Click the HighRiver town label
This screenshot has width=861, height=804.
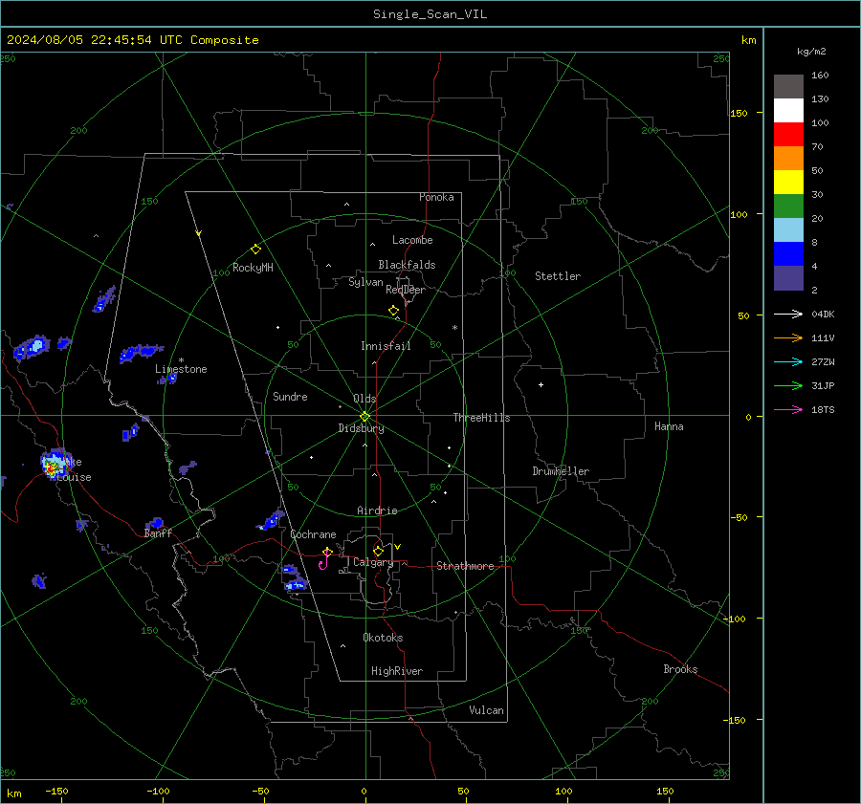pos(397,672)
